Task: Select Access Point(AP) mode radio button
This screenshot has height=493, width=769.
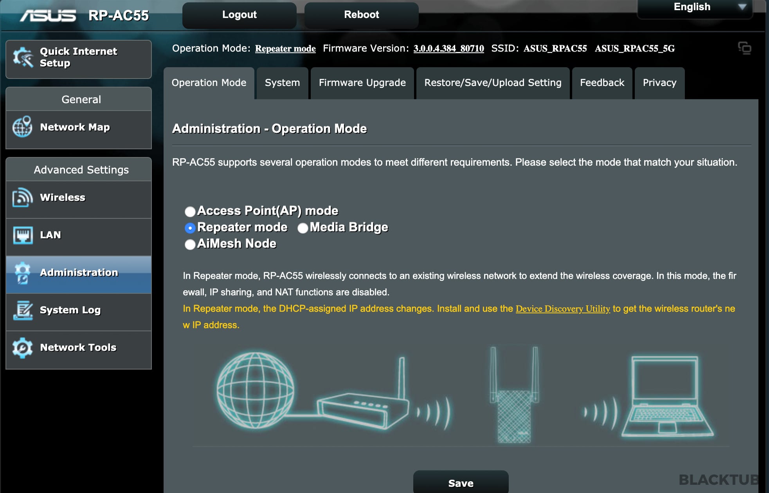Action: 190,212
